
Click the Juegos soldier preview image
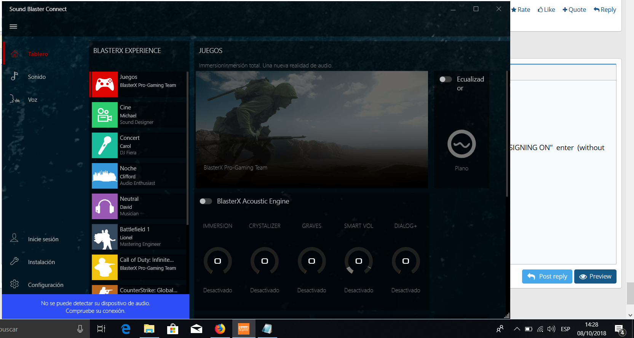coord(312,129)
